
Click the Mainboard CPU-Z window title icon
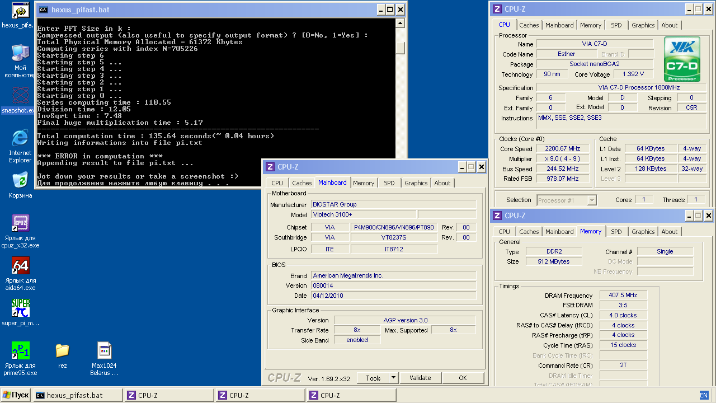270,167
